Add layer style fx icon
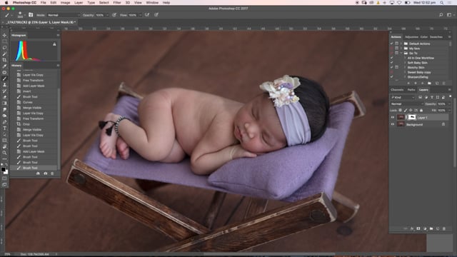 (412, 228)
